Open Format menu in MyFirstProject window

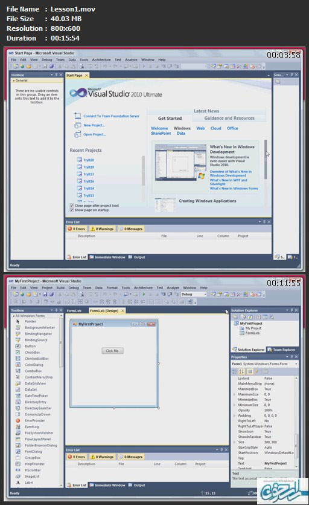point(112,288)
